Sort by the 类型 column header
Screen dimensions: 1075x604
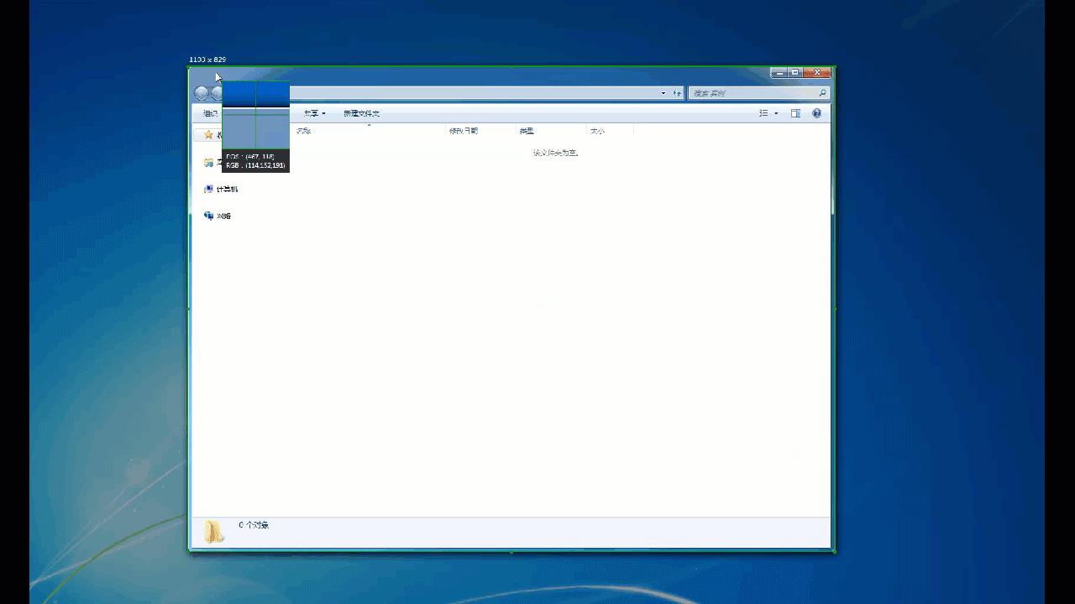(x=527, y=131)
